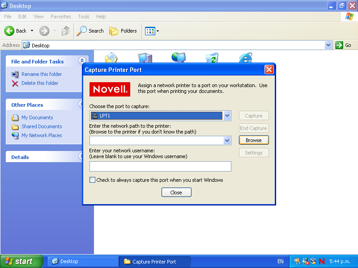Check always capture port at Windows start
358x268 pixels.
[x=93, y=180]
